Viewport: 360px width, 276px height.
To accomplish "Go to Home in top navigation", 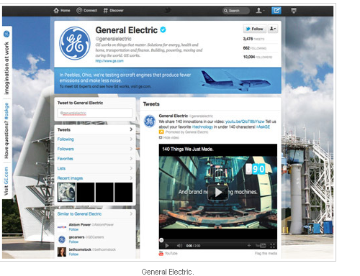I will pos(62,11).
